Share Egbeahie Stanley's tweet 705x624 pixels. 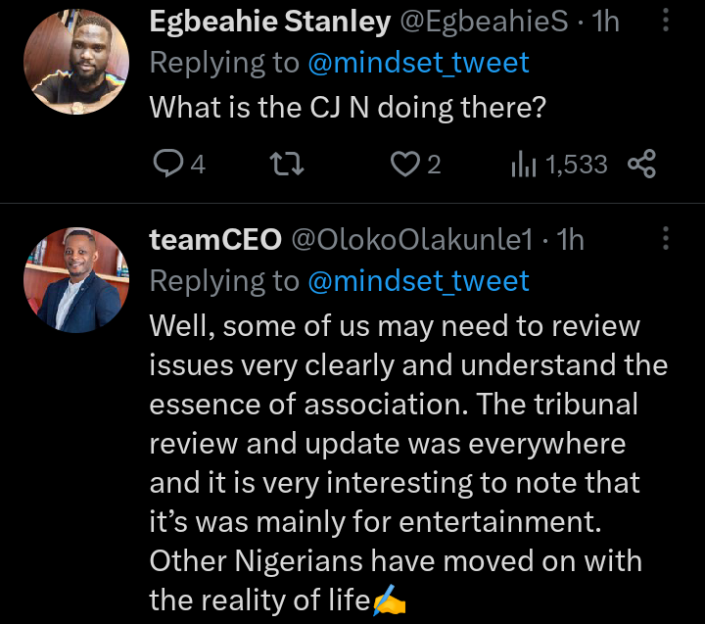tap(640, 164)
